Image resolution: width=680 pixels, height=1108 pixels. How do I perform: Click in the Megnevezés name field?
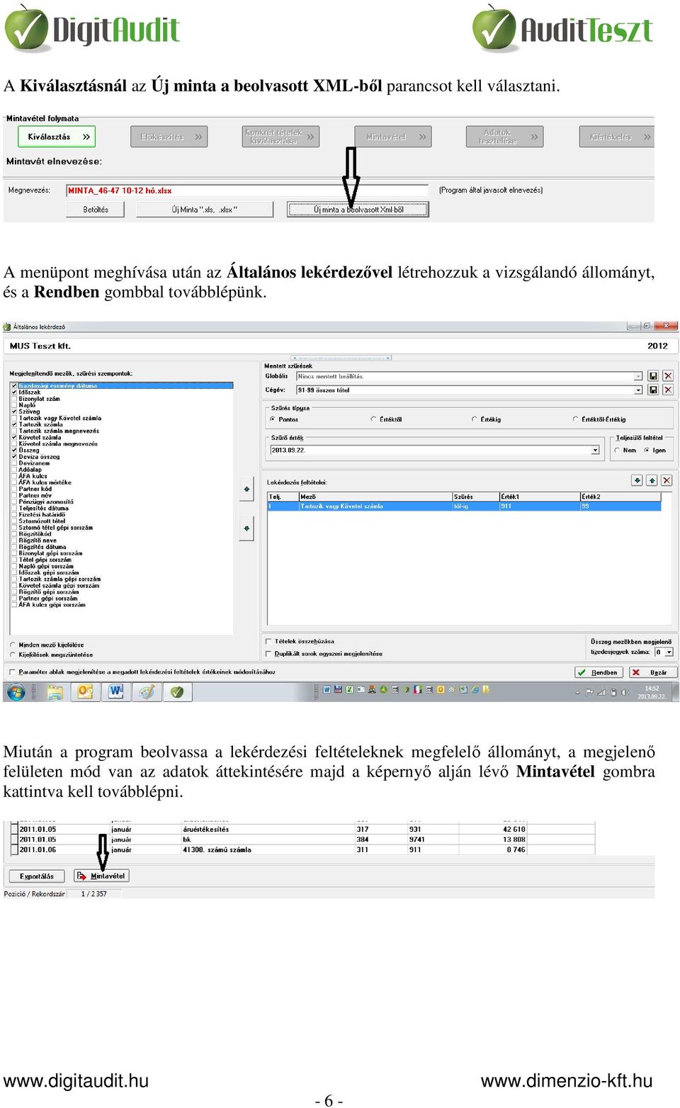click(x=247, y=191)
